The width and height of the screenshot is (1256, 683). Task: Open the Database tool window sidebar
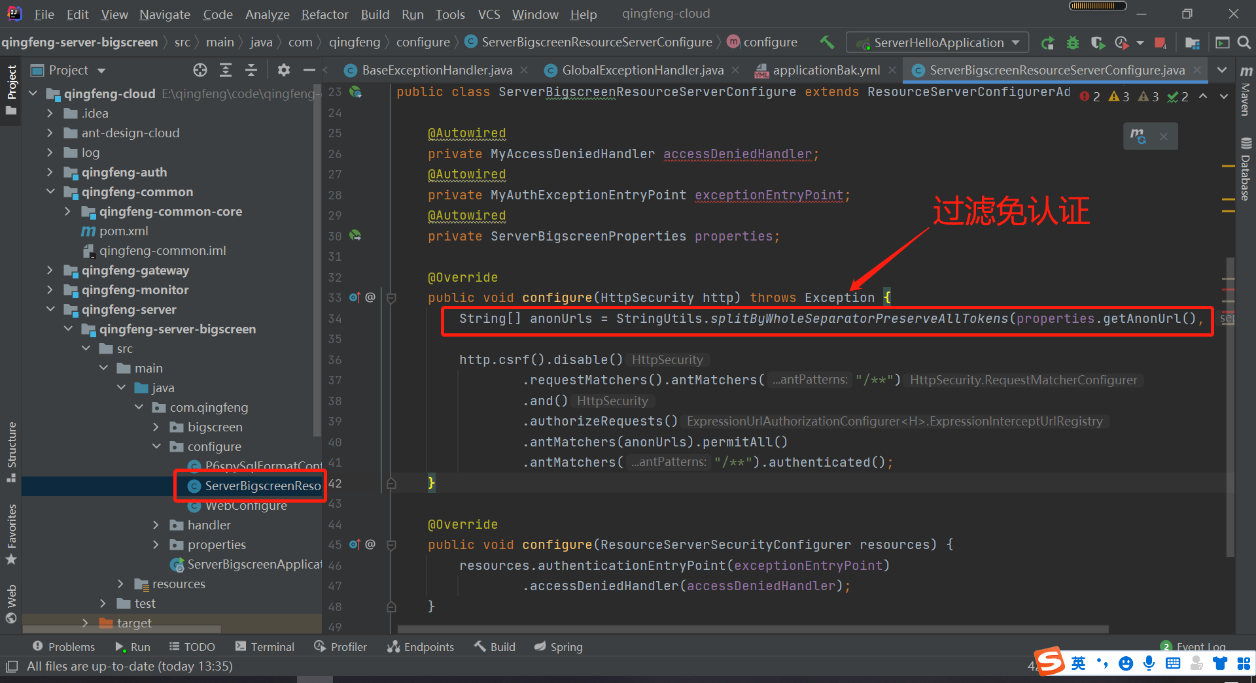click(x=1246, y=169)
